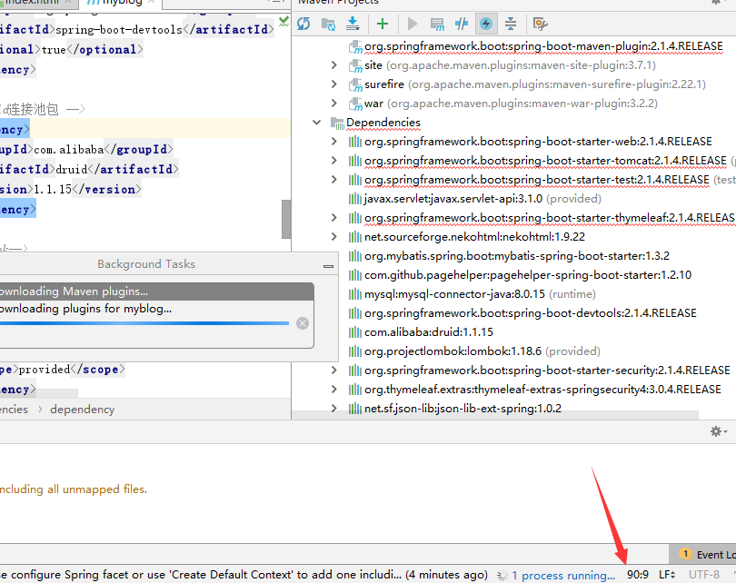The height and width of the screenshot is (583, 736).
Task: Cancel the downloading plugins task
Action: coord(303,323)
